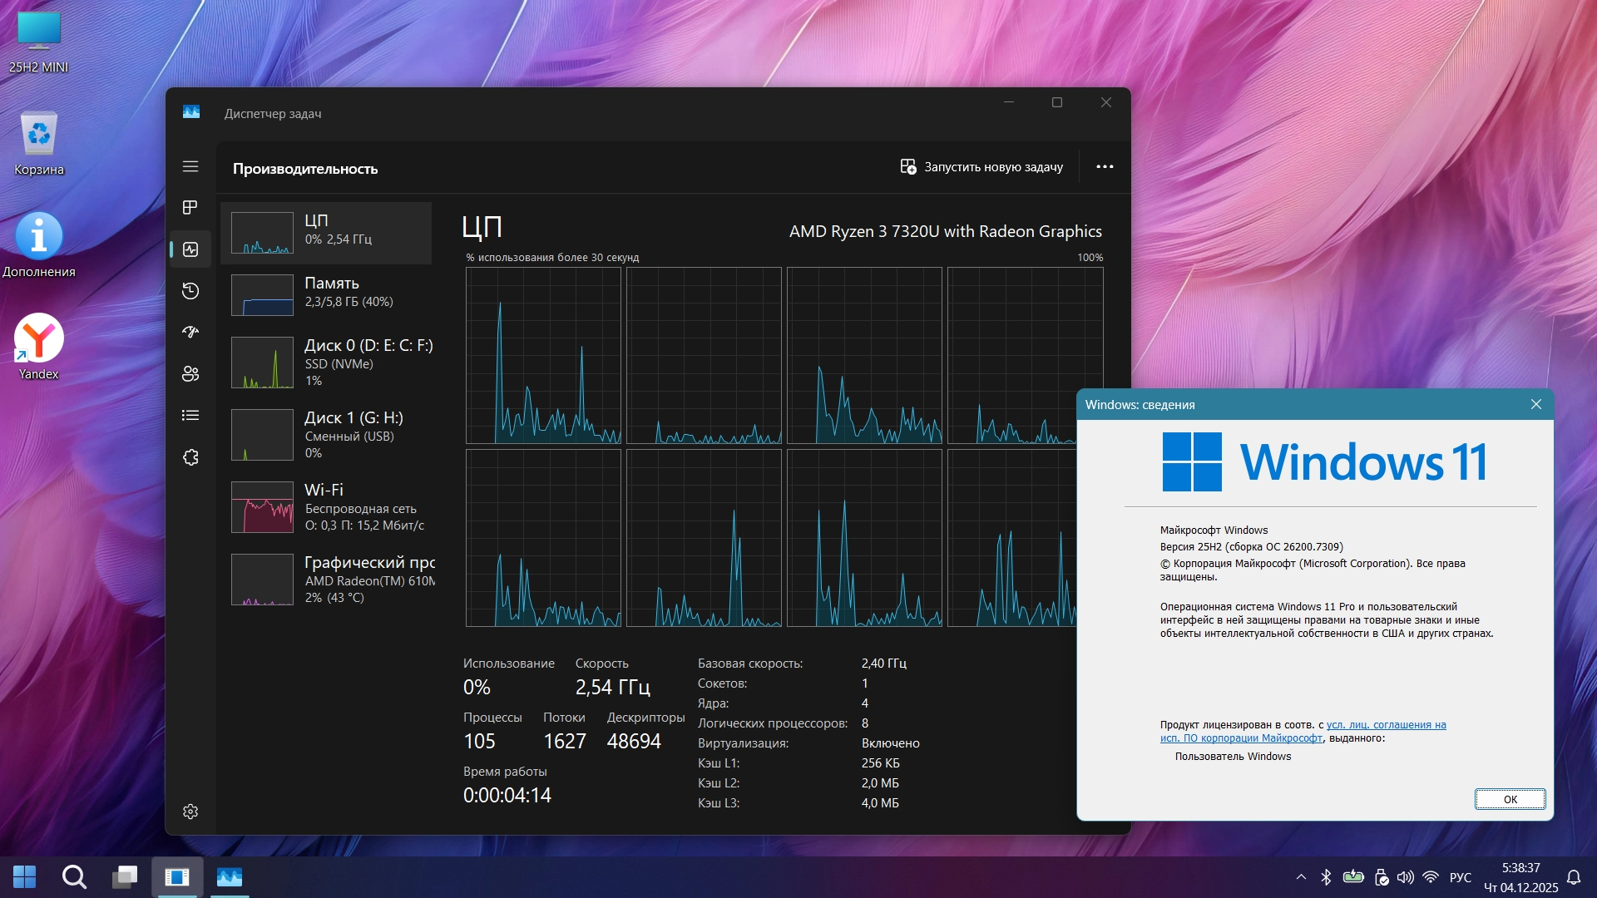
Task: Click OK in Windows info dialog
Action: click(x=1510, y=799)
